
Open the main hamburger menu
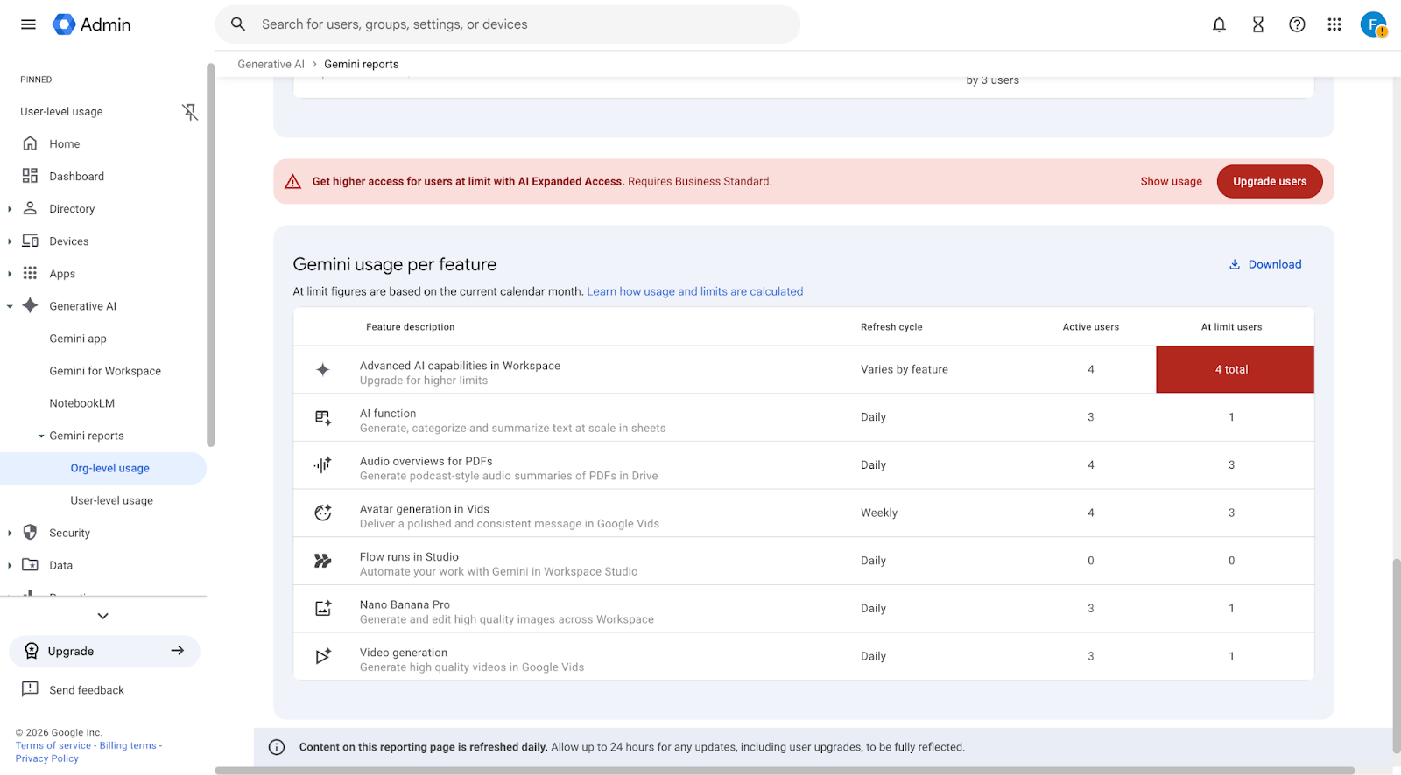tap(28, 24)
